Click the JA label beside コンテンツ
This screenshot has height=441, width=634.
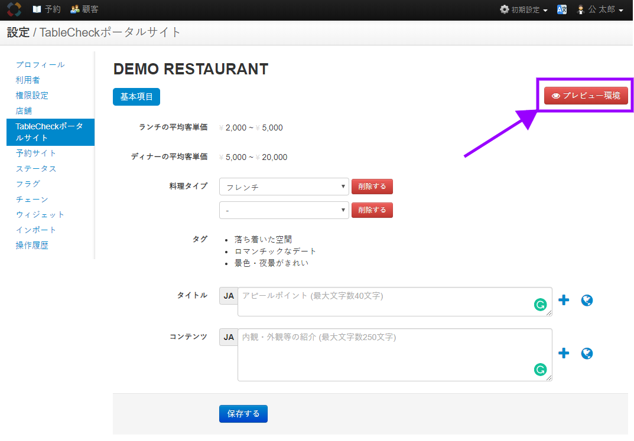tap(229, 337)
